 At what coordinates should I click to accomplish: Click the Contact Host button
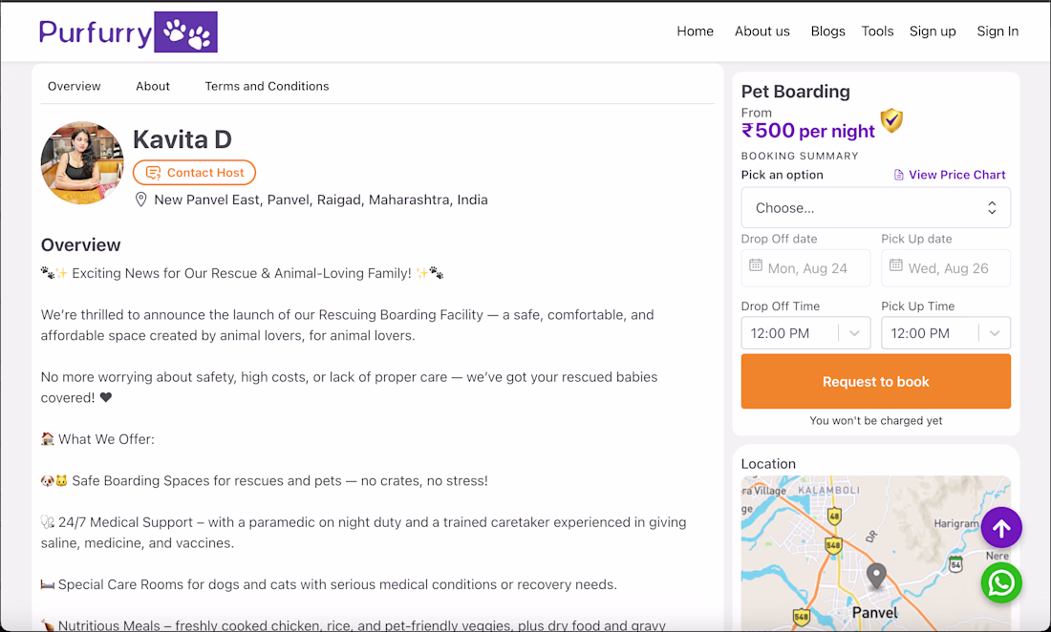click(x=194, y=173)
